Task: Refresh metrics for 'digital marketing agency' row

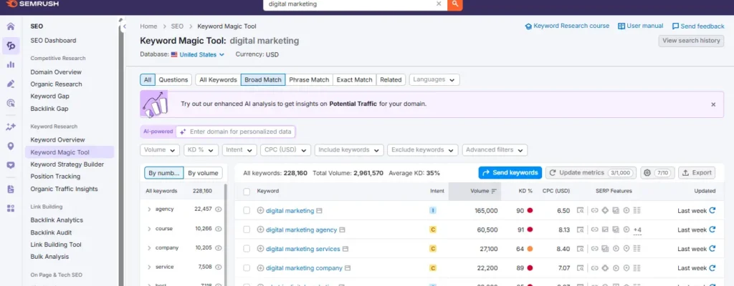Action: 712,230
